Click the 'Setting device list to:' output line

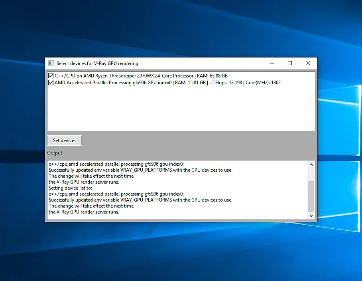(70, 188)
